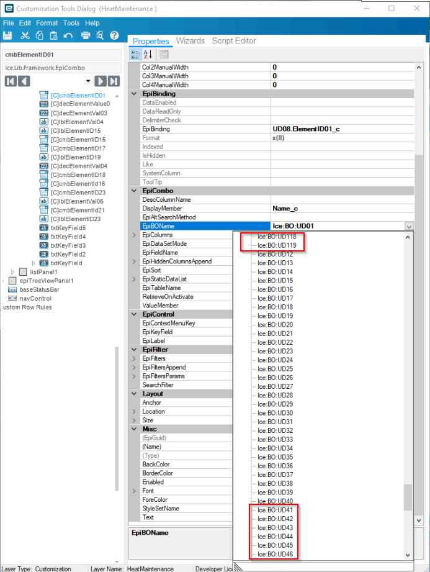Click the cmbElementID01 name field
430x572 pixels.
pyautogui.click(x=62, y=55)
